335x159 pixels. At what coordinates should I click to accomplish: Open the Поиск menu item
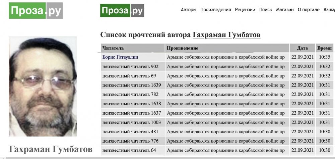266,10
